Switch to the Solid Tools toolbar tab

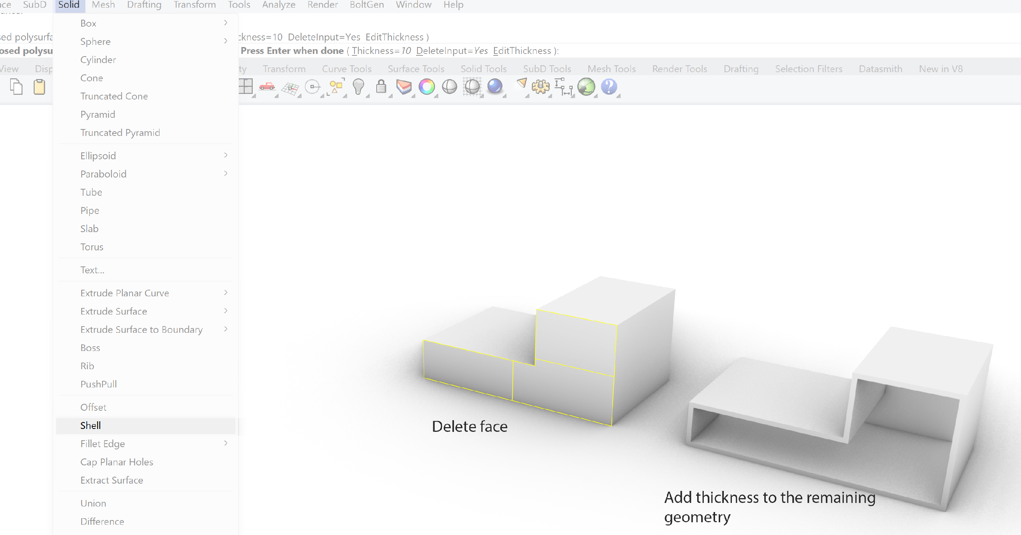click(x=483, y=69)
